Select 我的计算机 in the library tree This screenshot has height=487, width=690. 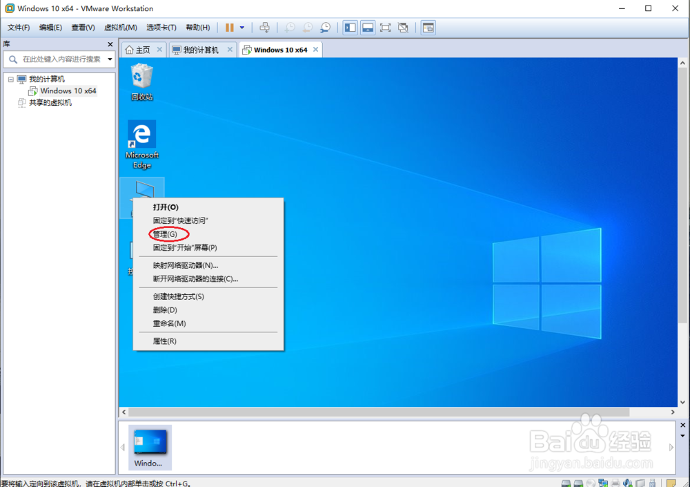(47, 79)
